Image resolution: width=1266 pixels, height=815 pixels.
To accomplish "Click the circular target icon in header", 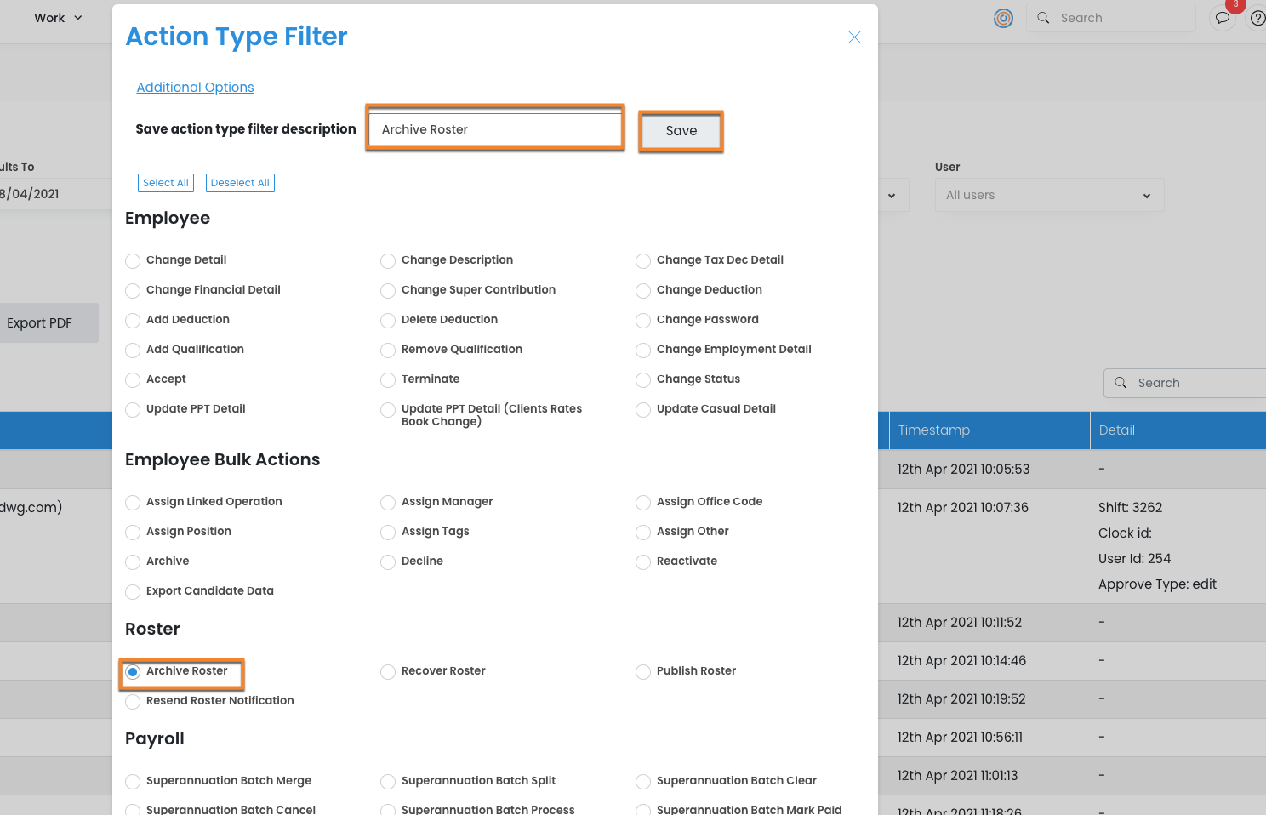I will coord(1003,18).
